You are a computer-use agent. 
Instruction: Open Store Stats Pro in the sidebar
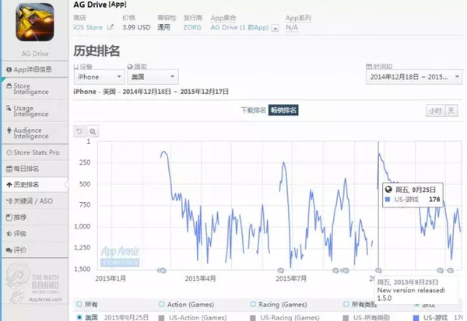pyautogui.click(x=35, y=152)
